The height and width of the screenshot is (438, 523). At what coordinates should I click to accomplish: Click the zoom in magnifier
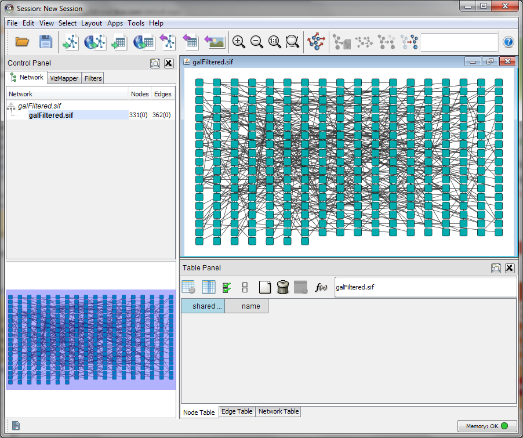point(238,42)
